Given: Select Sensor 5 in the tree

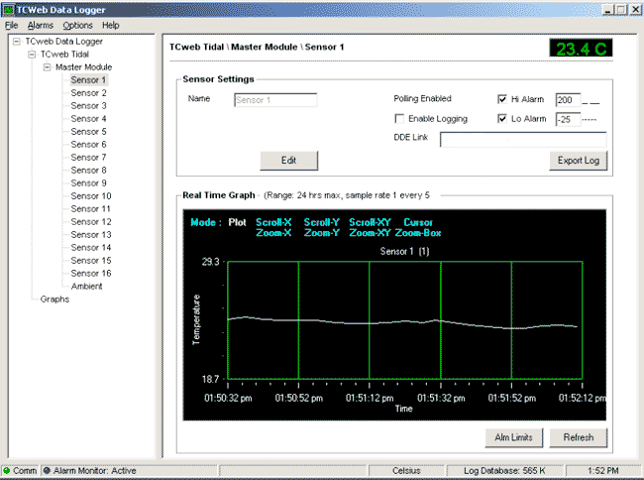Looking at the screenshot, I should 88,132.
